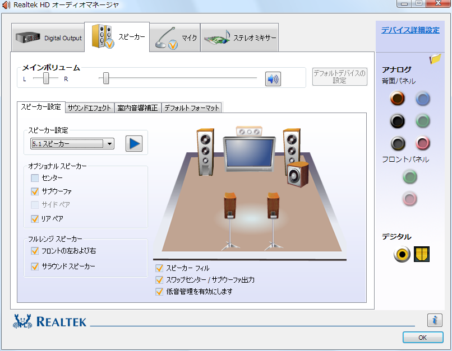452x351 pixels.
Task: Click the orange rear panel audio jack
Action: click(398, 99)
